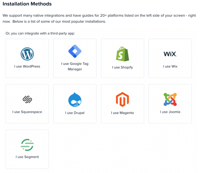Pick the green Segment logo icon
Screen dimensions: 201x173
click(x=27, y=145)
